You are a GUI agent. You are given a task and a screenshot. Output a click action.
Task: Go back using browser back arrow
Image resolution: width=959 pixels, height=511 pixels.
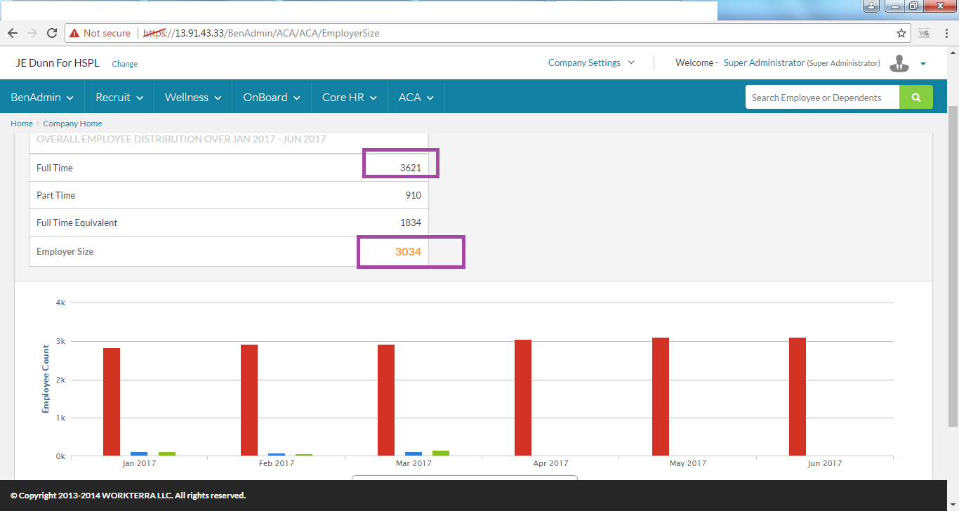point(13,33)
